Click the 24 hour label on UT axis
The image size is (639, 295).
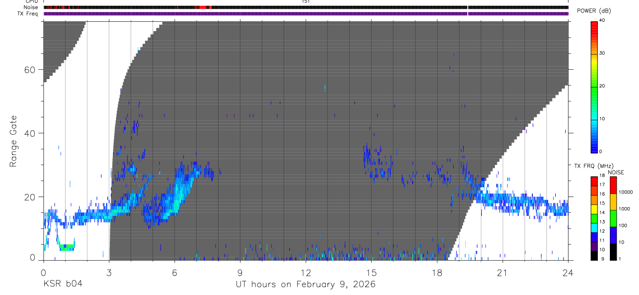[x=568, y=272]
